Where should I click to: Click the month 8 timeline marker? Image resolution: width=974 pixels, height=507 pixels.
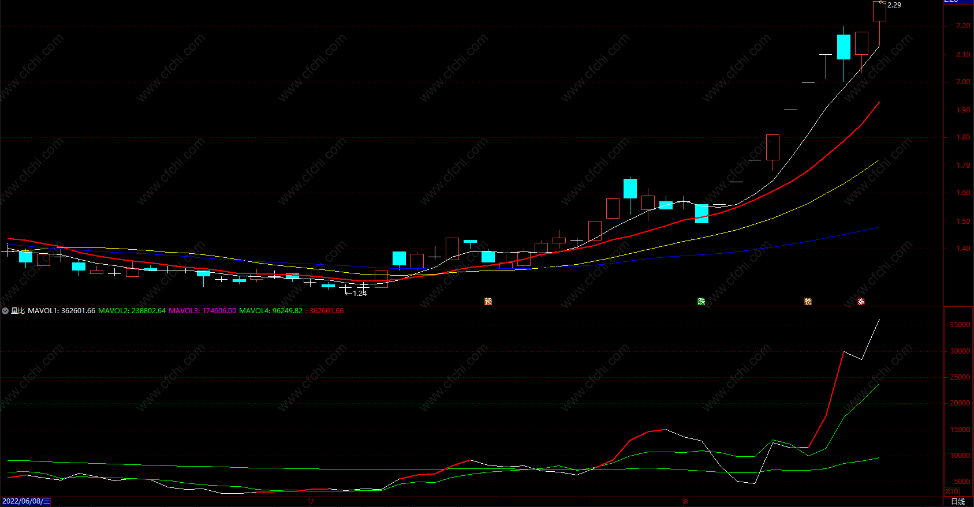[686, 501]
